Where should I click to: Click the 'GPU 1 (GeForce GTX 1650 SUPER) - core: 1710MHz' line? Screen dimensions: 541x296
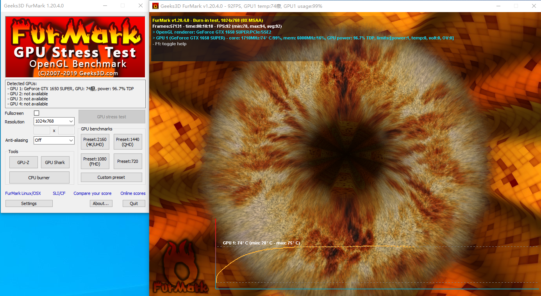(303, 38)
